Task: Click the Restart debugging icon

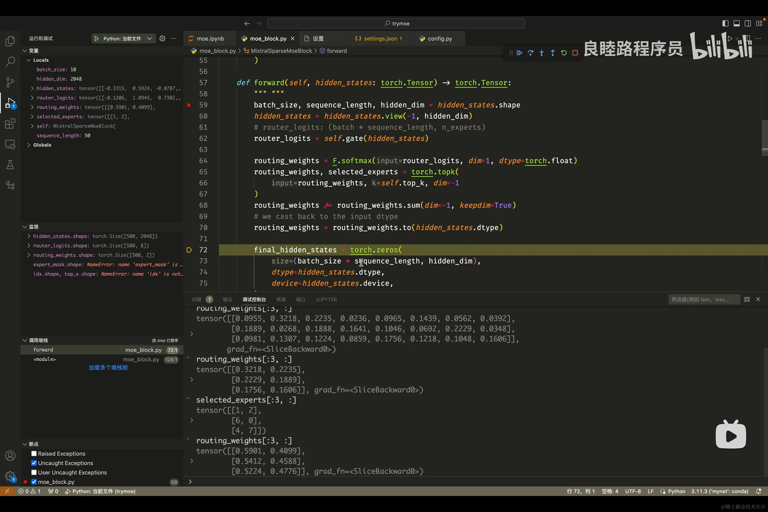Action: tap(564, 53)
